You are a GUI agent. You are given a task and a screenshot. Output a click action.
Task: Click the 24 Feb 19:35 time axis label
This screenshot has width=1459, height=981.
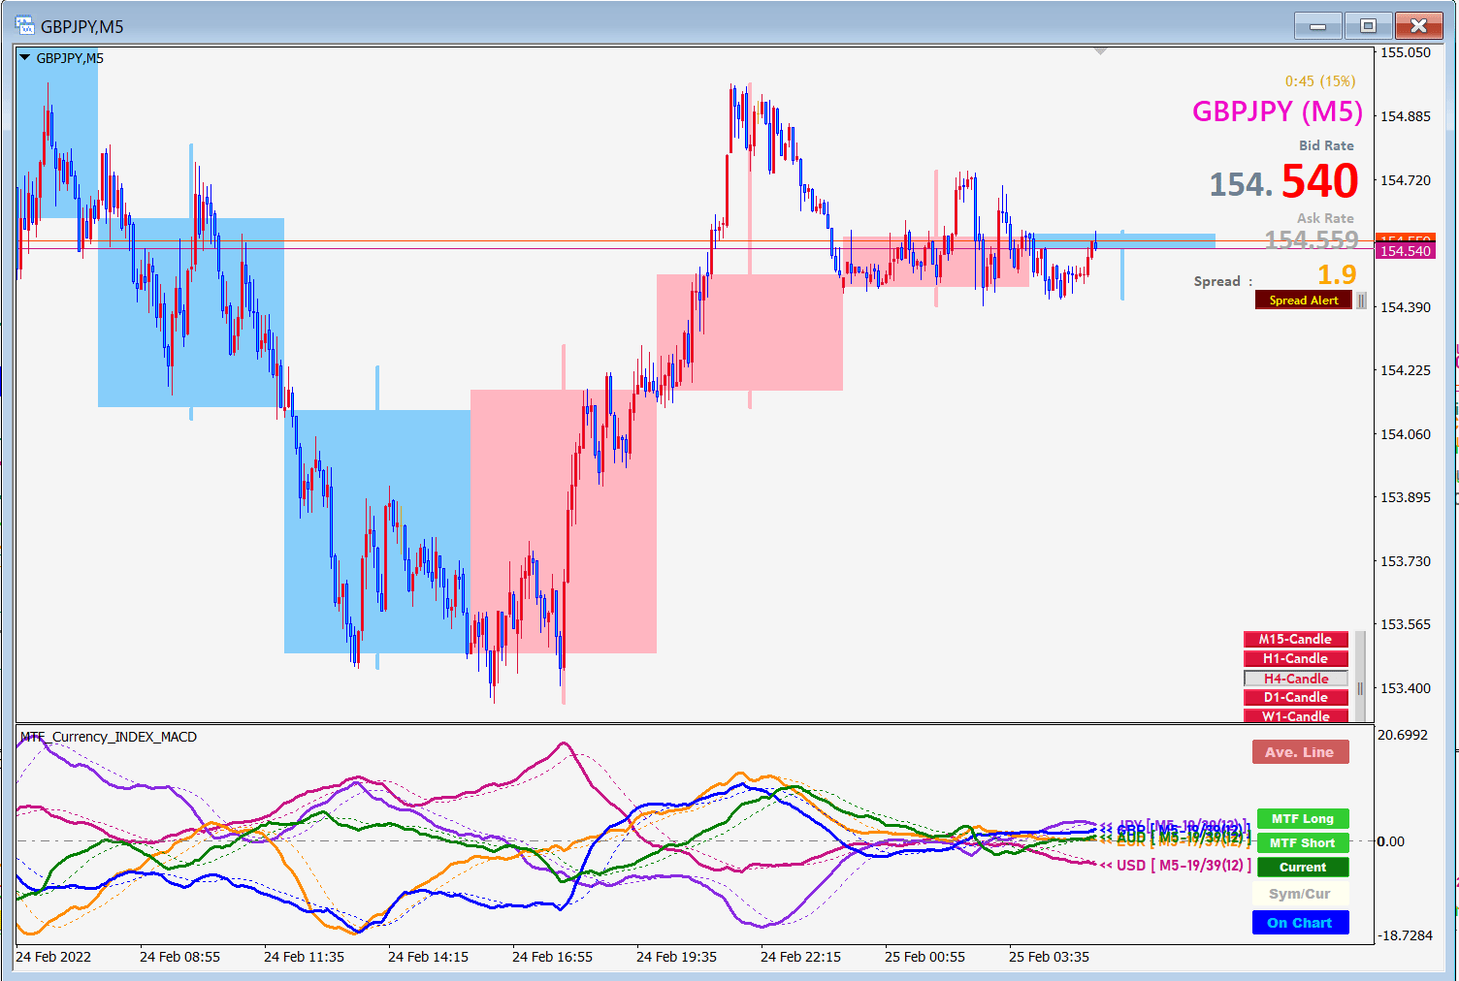point(676,957)
